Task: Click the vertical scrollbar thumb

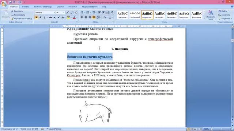Action: (233, 40)
